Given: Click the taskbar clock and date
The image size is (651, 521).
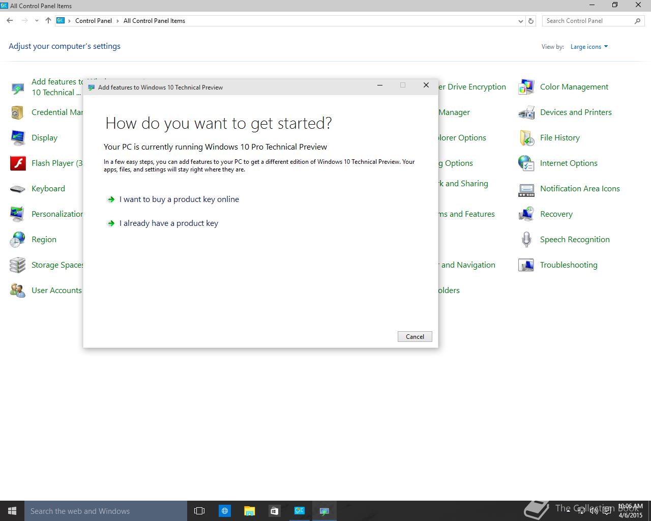Looking at the screenshot, I should (x=631, y=511).
